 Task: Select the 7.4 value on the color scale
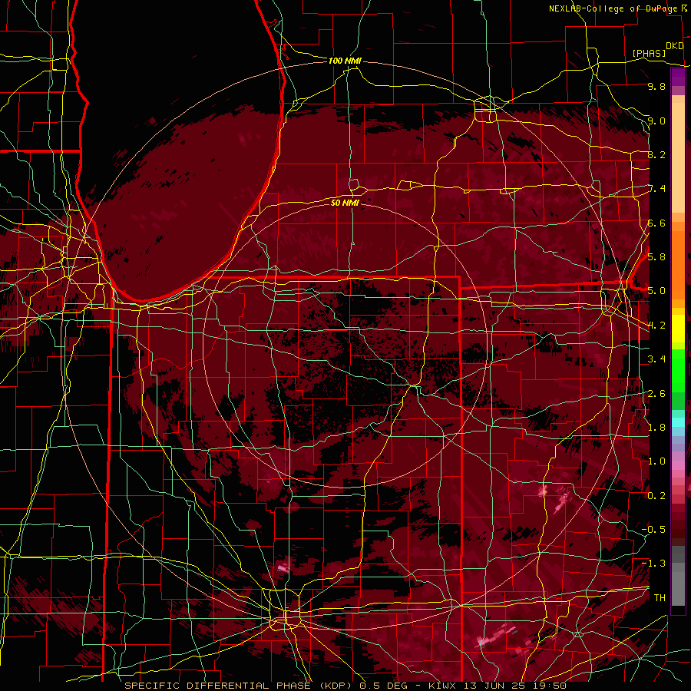656,189
